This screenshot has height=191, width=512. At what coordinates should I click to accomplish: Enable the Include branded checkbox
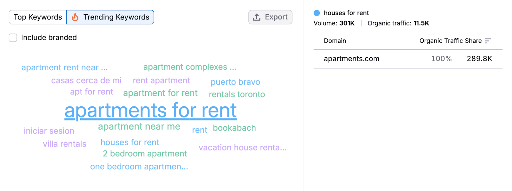(x=12, y=38)
